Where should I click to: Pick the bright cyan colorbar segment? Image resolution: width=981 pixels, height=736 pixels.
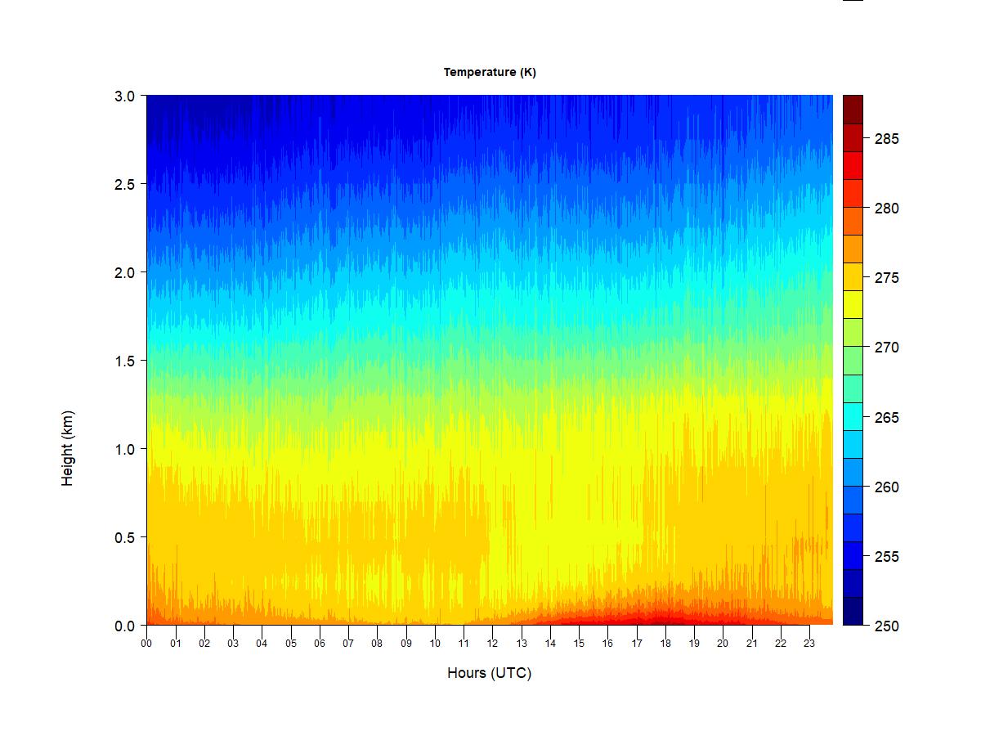tap(853, 417)
